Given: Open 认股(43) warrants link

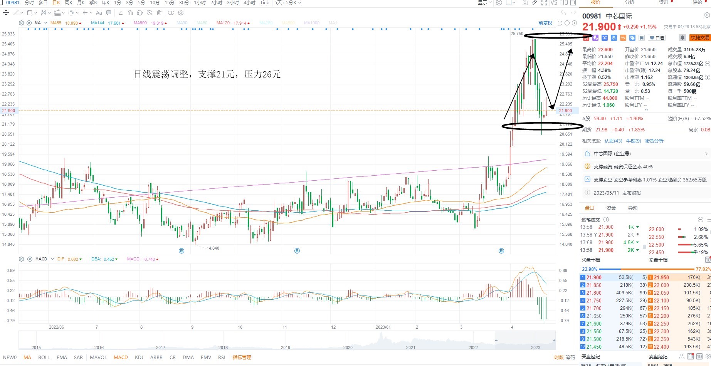Looking at the screenshot, I should coord(613,141).
